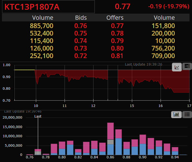Show volume panel as list view
192x162 pixels.
[187, 114]
